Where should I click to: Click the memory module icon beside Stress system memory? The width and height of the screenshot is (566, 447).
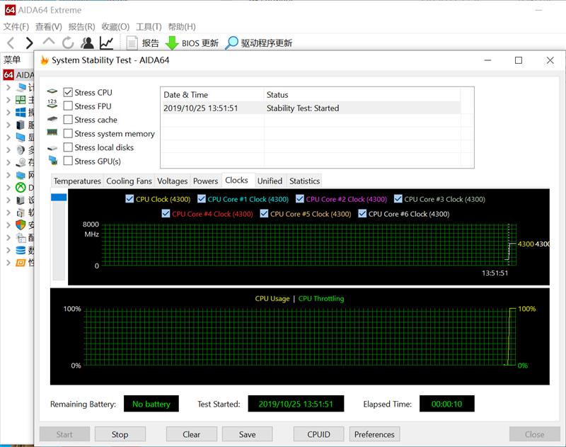(x=52, y=132)
